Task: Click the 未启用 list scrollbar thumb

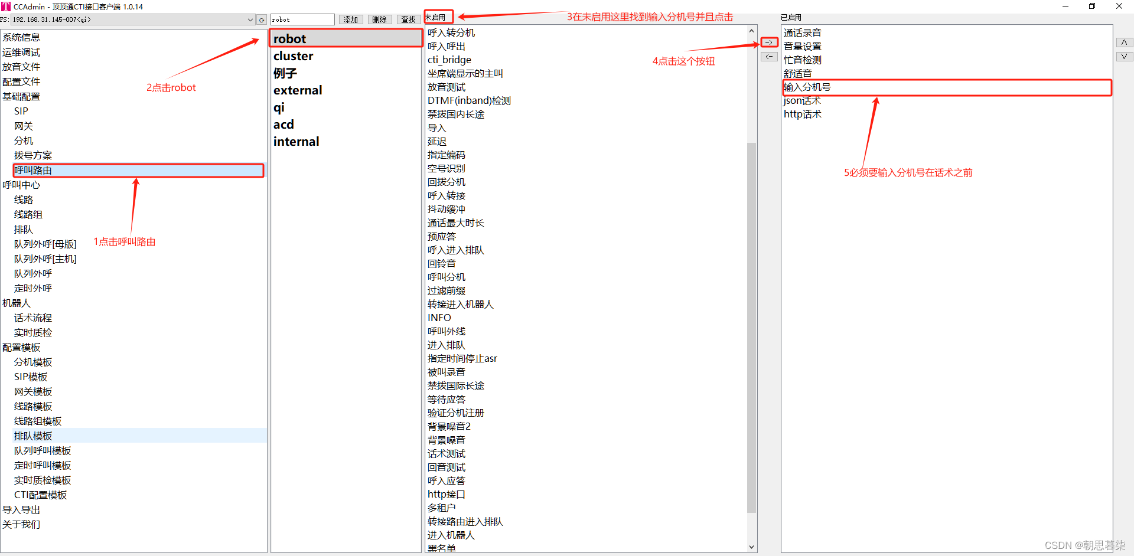Action: pos(752,328)
